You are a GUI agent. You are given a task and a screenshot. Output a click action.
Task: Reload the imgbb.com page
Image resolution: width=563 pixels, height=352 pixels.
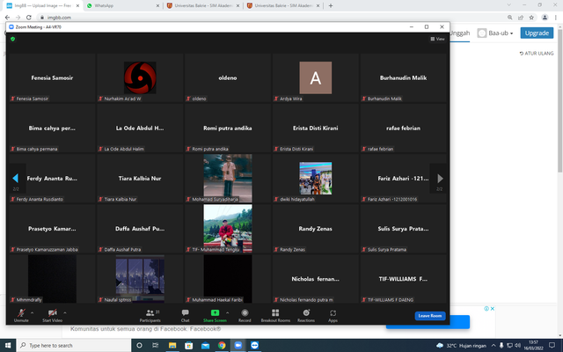click(x=29, y=18)
